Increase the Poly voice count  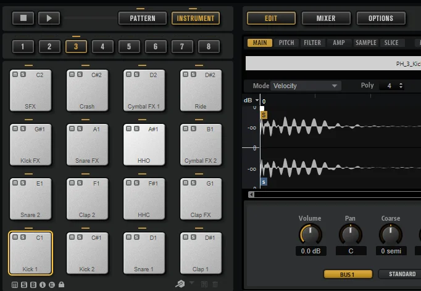pyautogui.click(x=401, y=84)
